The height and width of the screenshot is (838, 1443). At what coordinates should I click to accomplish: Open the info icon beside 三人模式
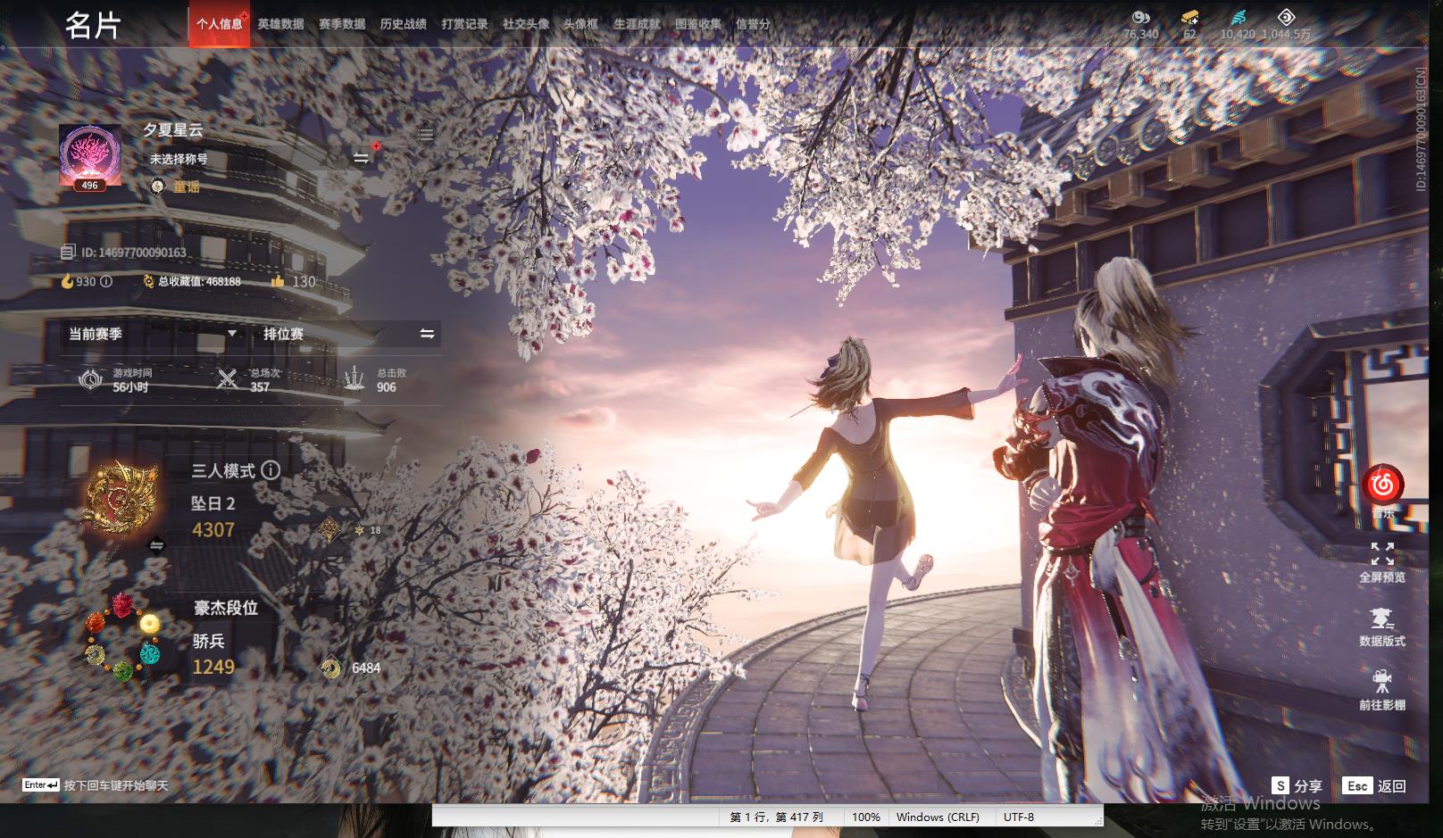271,470
